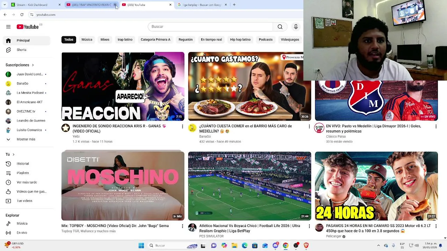This screenshot has width=447, height=251.
Task: Open La Mesita Podcast subscription
Action: [x=27, y=93]
